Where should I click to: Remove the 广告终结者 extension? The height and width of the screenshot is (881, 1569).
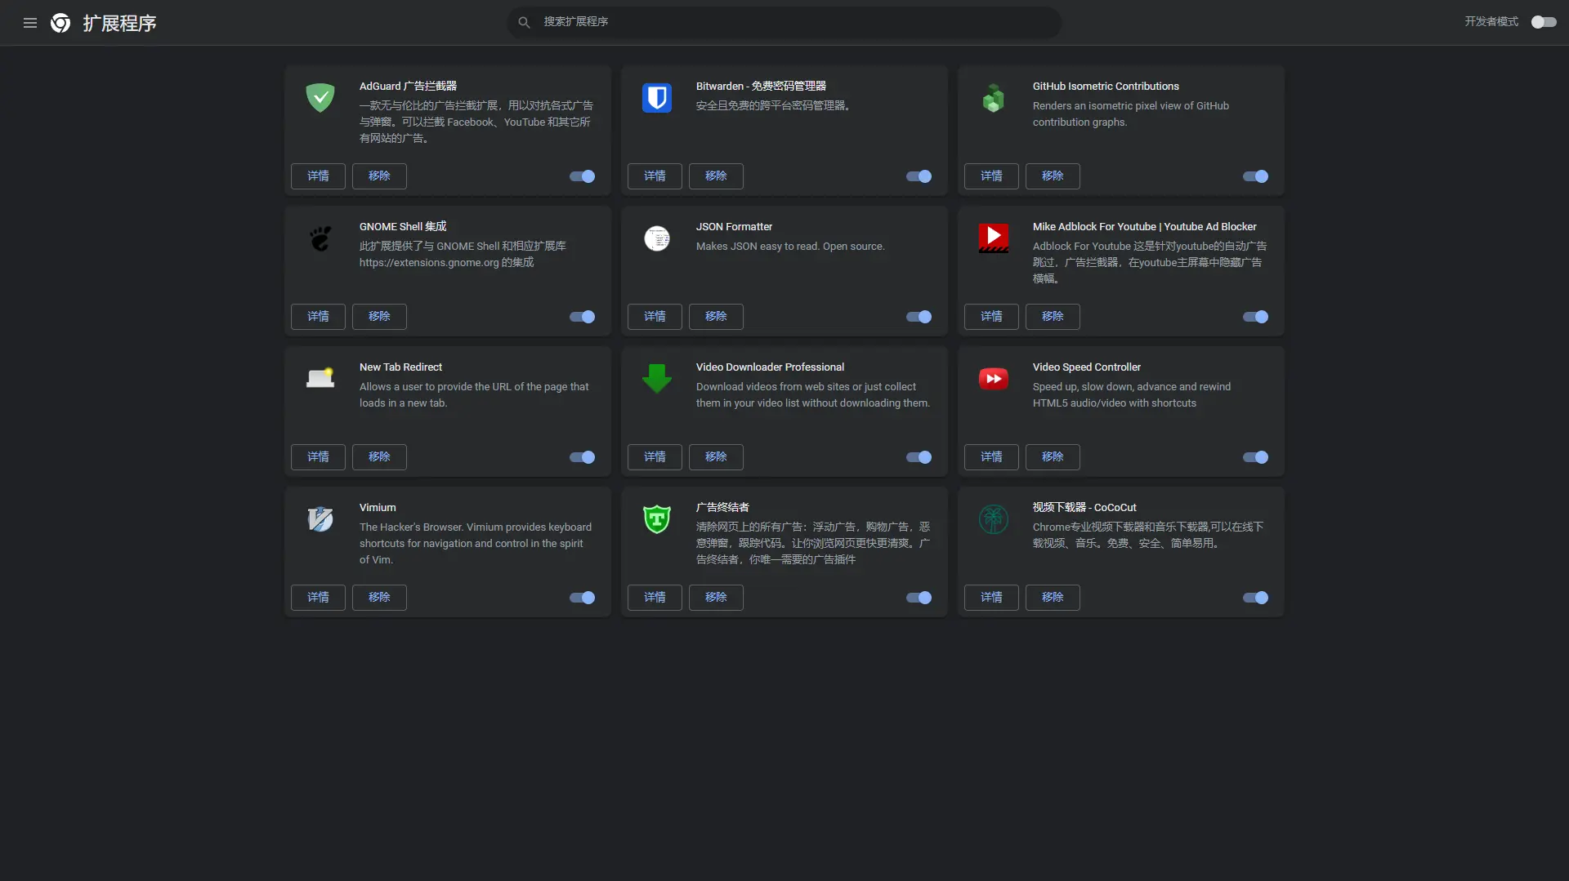pyautogui.click(x=716, y=598)
